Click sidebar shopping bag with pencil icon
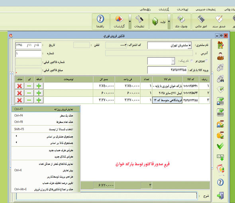This screenshot has width=235, height=203. tap(220, 45)
